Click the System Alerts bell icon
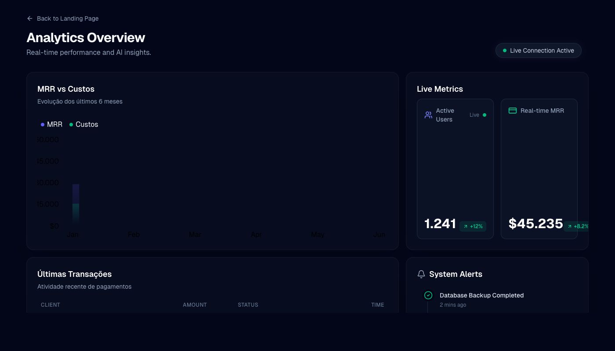The image size is (615, 351). (x=421, y=274)
